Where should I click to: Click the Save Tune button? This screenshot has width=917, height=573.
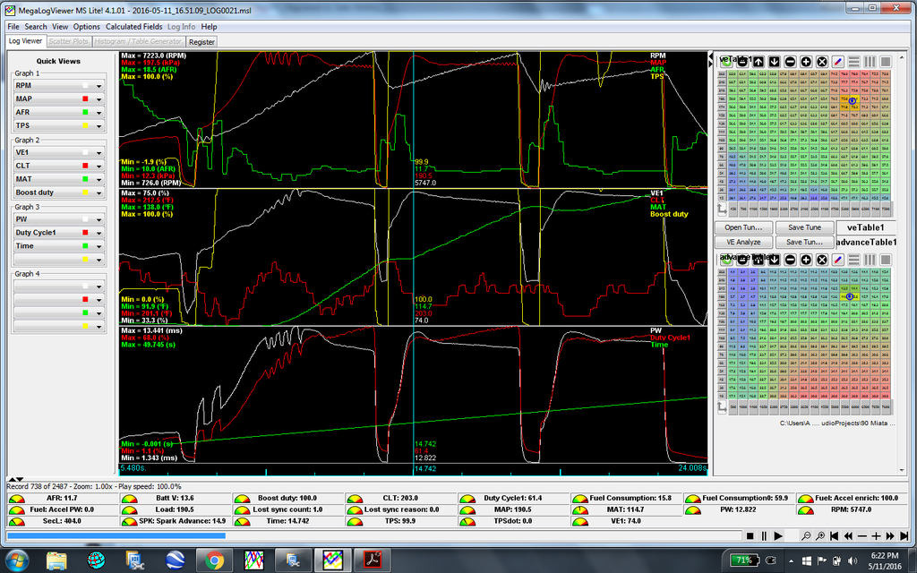pyautogui.click(x=805, y=227)
